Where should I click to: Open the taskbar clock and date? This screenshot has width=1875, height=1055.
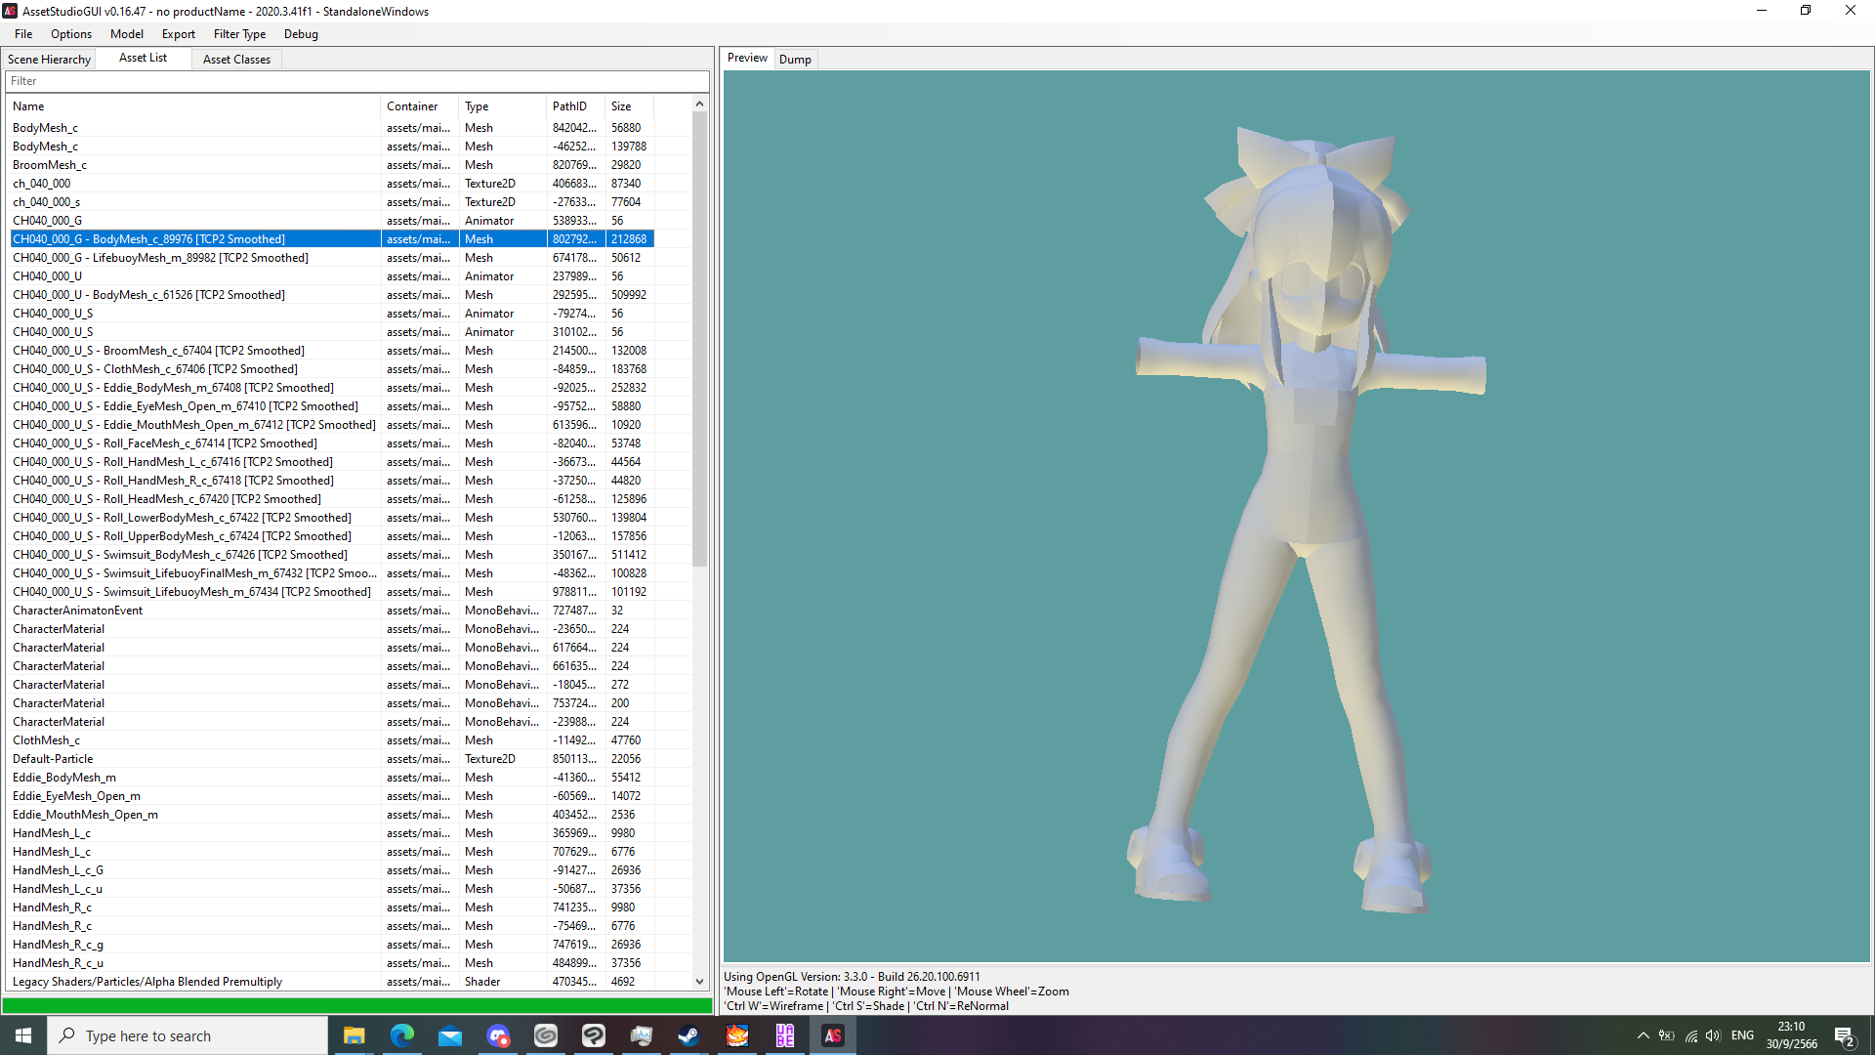(1791, 1035)
